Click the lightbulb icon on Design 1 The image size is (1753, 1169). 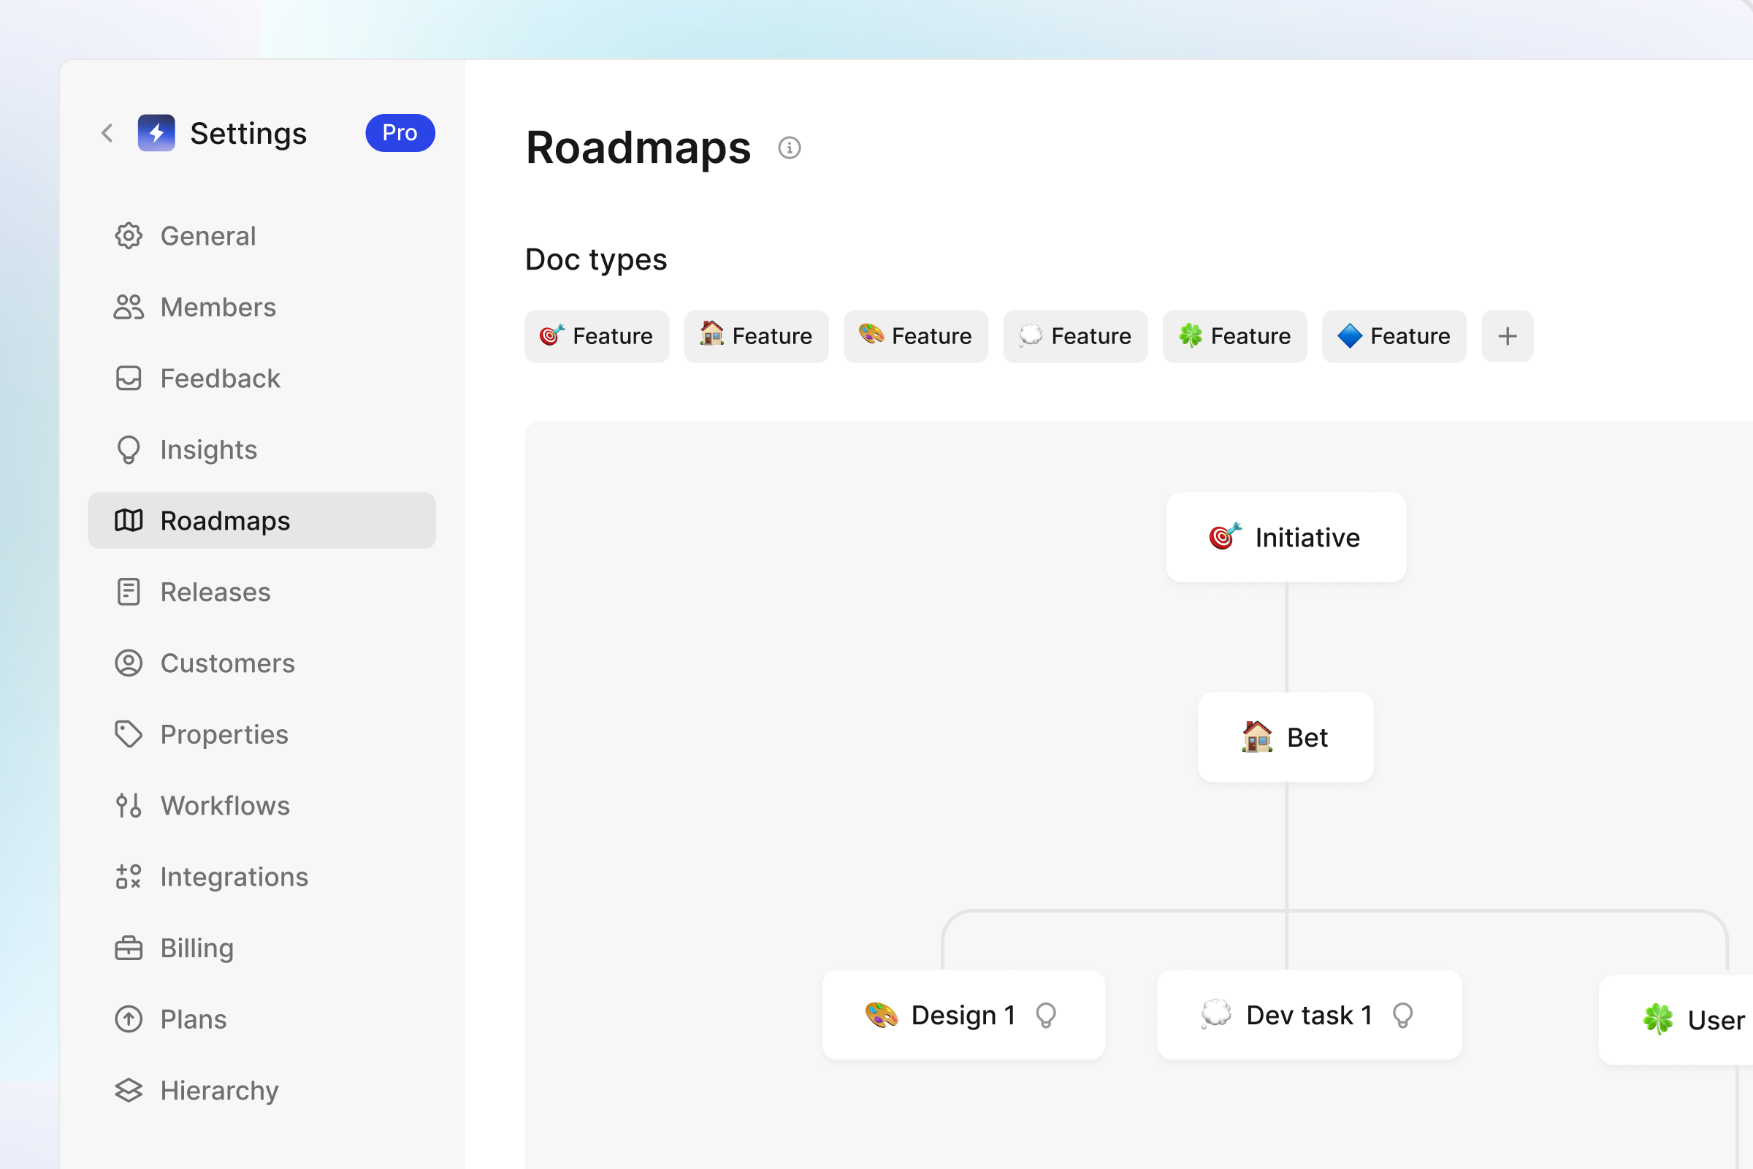click(1046, 1016)
